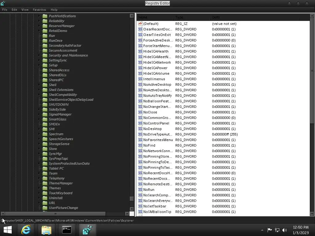Viewport: 315px width, 236px height.
Task: Click tree pane horizontal scroll right arrow
Action: point(127,214)
